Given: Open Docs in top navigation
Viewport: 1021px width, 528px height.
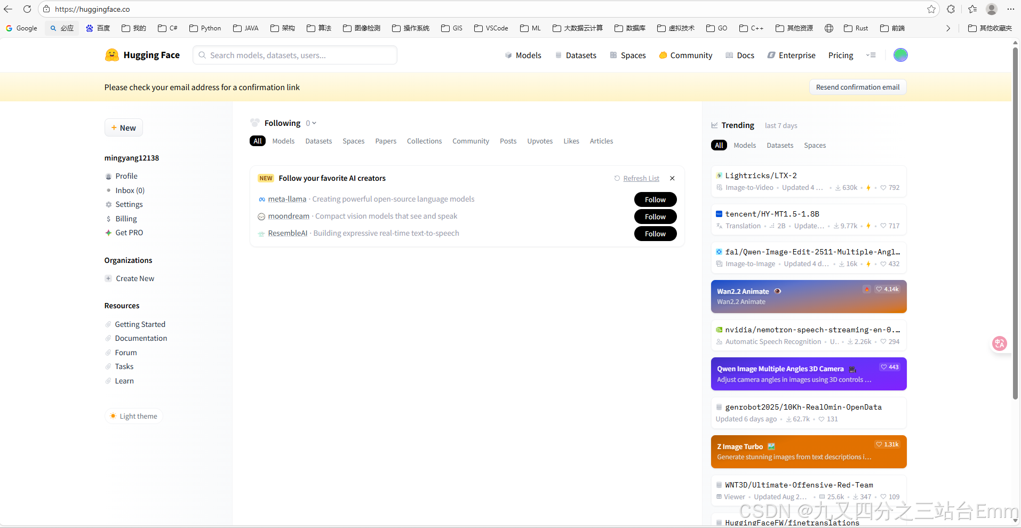Looking at the screenshot, I should tap(740, 55).
